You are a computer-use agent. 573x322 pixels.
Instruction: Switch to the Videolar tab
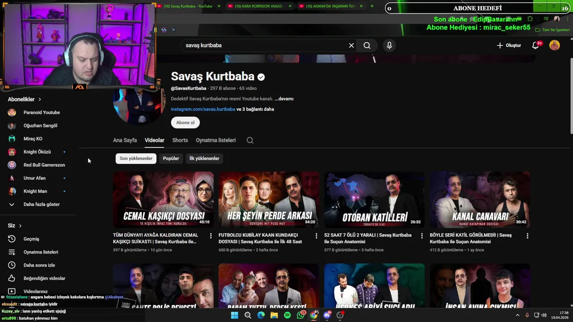(x=154, y=140)
